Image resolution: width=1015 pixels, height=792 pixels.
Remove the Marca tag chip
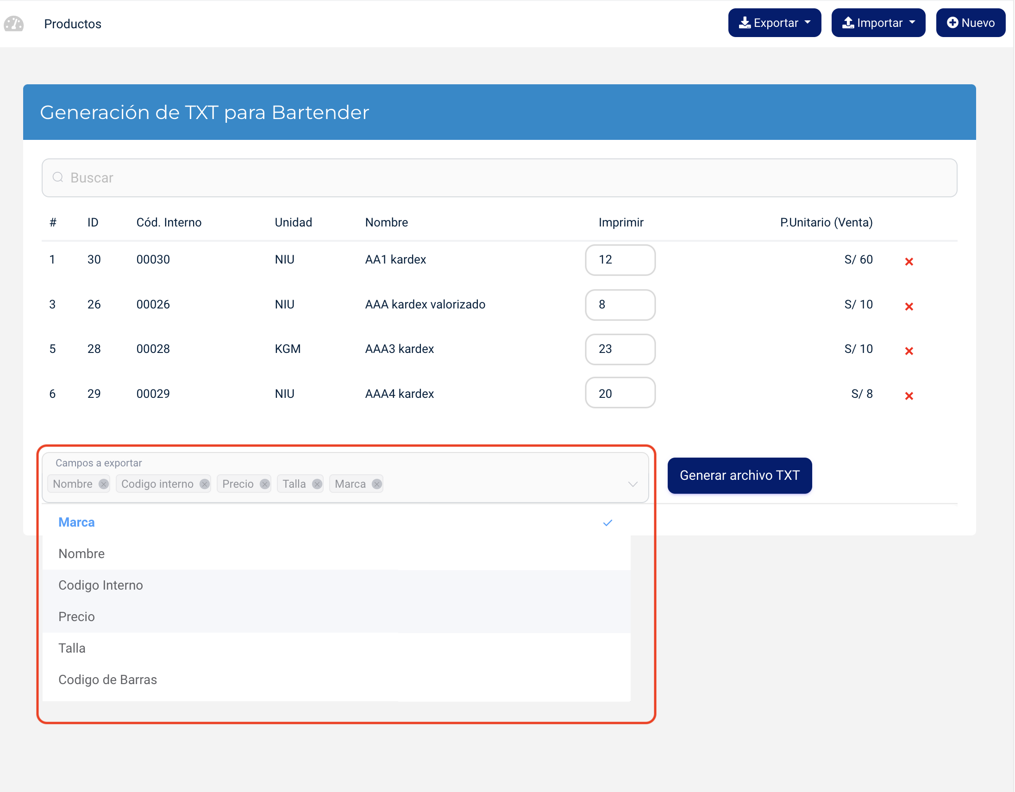pyautogui.click(x=376, y=484)
